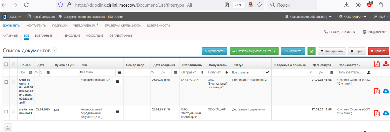Click the list icon next to Номер filter
Screen dimensions: 390x132
(x=31, y=72)
